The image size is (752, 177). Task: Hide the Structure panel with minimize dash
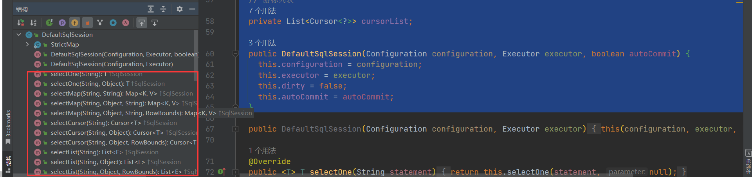tap(192, 9)
